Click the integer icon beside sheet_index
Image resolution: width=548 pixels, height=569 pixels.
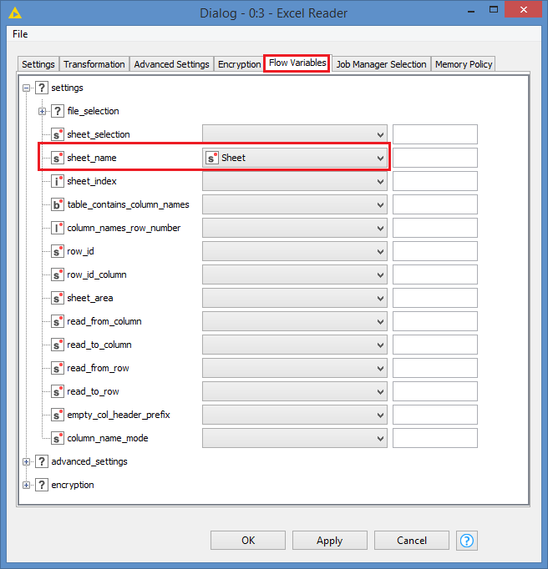tap(58, 181)
